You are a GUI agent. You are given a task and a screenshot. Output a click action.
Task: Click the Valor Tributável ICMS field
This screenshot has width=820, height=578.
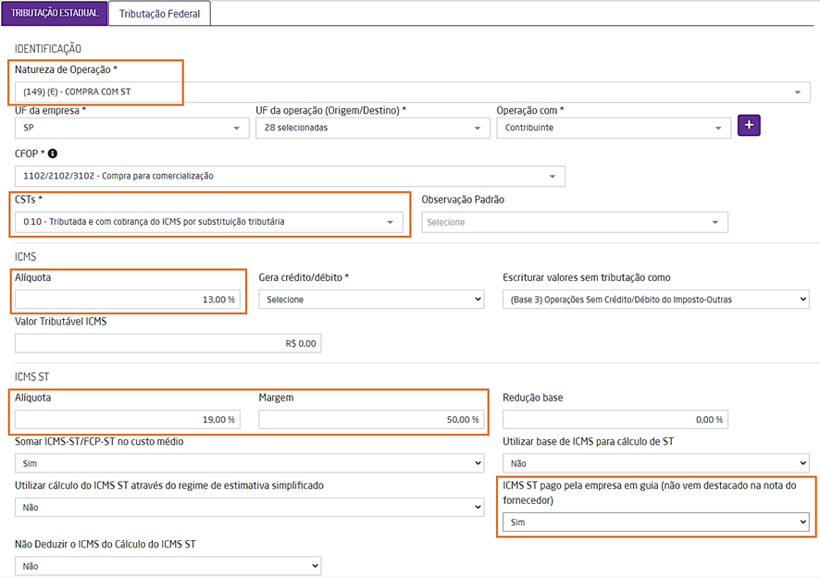pyautogui.click(x=168, y=343)
